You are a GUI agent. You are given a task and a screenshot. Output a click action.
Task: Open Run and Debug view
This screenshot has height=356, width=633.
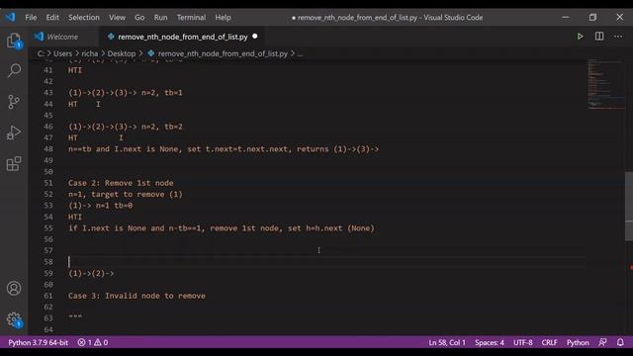(14, 133)
